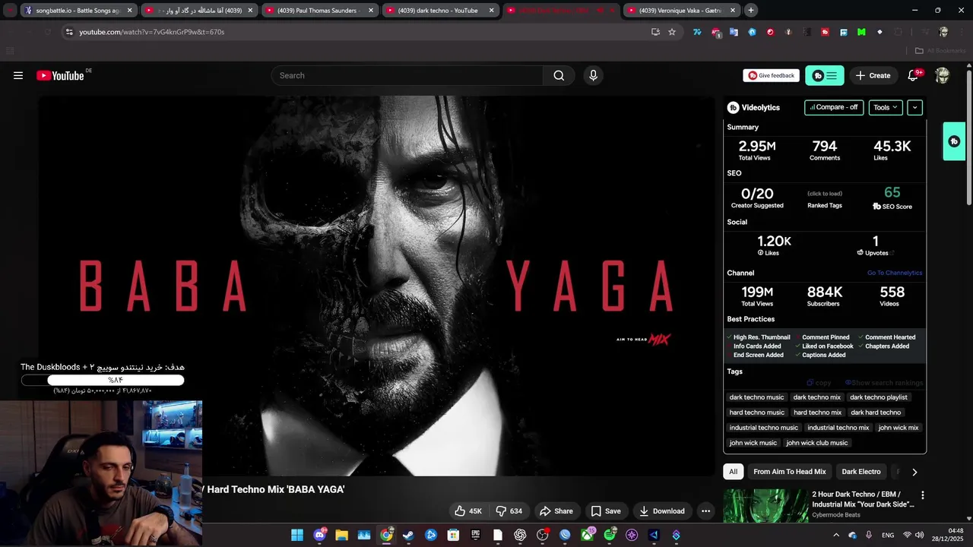Open the YouTube account avatar menu

point(943,75)
